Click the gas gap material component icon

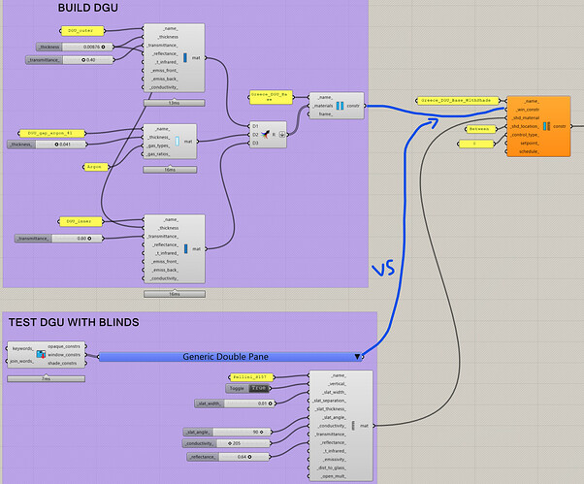point(179,141)
